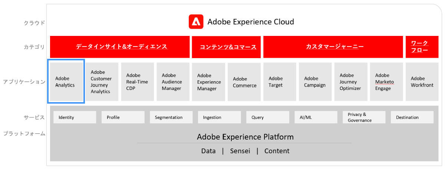Screen dimensions: 445x171
Task: Select the カスタマージャーニー category header
Action: click(x=333, y=47)
